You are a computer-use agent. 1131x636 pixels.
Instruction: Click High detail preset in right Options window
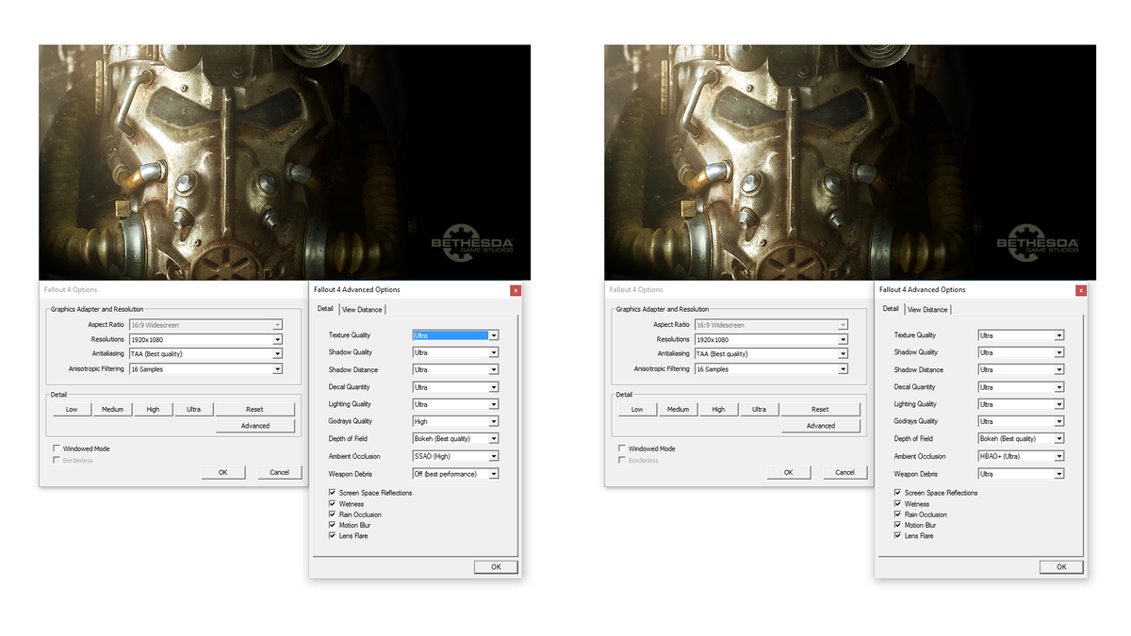click(x=718, y=409)
